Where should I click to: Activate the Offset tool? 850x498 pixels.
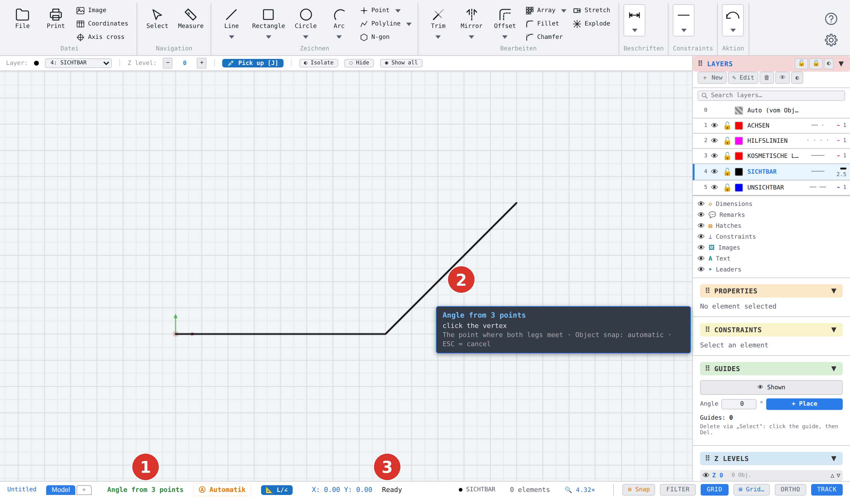coord(505,19)
